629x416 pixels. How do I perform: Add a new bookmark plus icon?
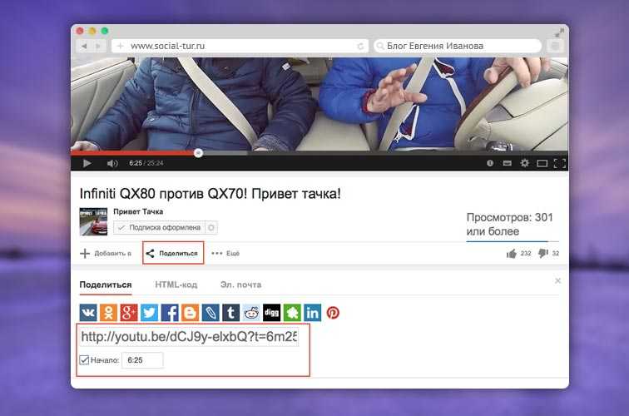pos(120,46)
